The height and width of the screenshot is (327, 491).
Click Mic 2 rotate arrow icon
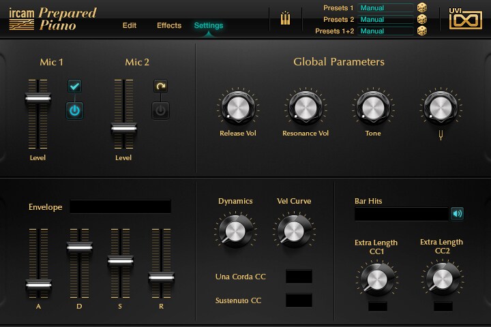tap(161, 86)
